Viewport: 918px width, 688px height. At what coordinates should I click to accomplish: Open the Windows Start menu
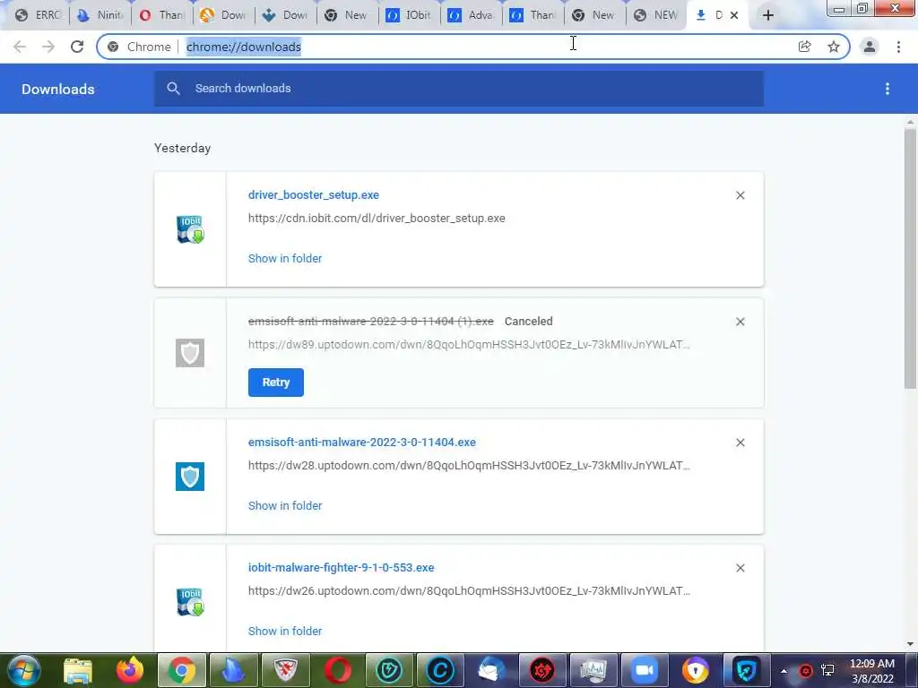point(24,670)
